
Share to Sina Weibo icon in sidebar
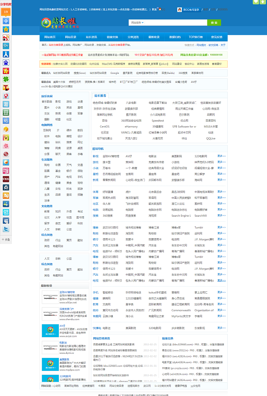(x=6, y=38)
